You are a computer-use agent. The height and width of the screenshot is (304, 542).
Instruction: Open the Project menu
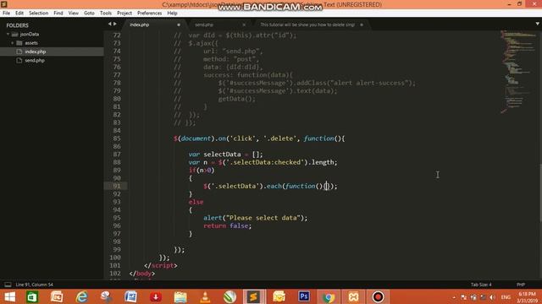124,14
